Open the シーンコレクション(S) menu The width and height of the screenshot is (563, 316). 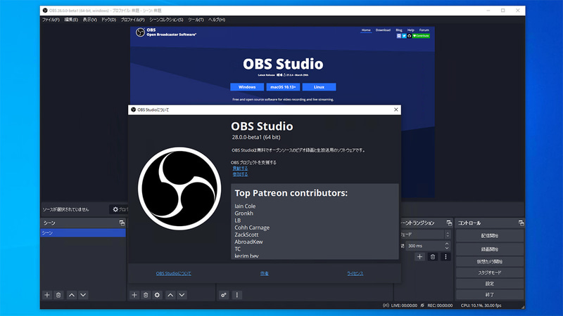(166, 20)
